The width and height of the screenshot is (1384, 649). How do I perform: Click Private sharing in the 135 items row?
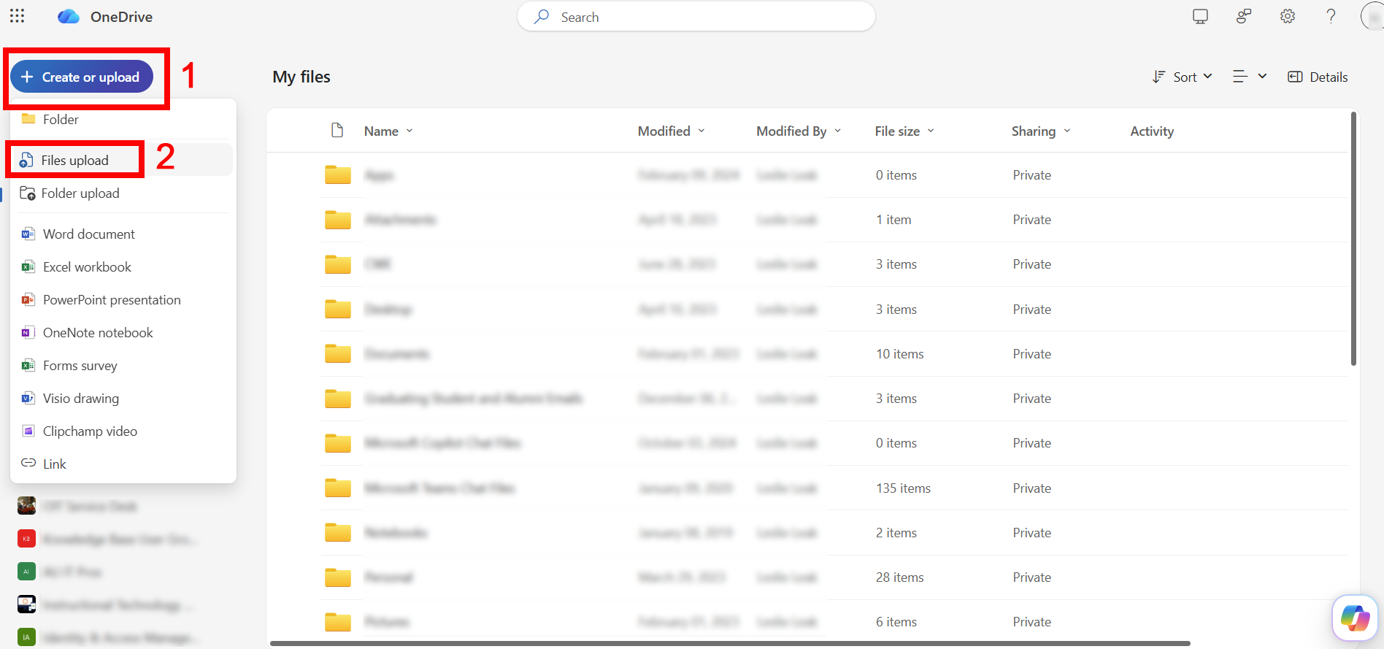pyautogui.click(x=1032, y=488)
